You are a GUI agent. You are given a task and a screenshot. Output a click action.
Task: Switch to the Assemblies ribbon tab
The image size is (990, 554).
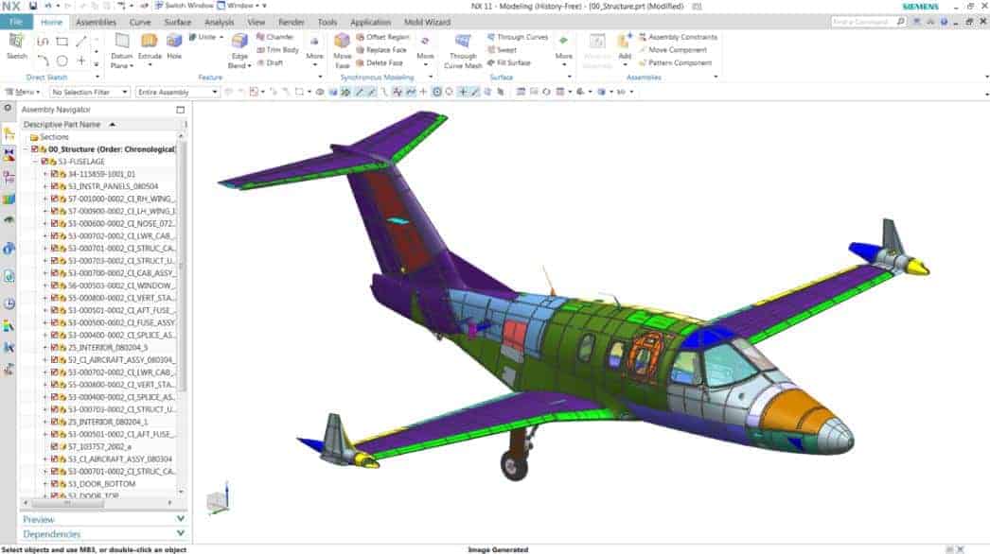(96, 22)
